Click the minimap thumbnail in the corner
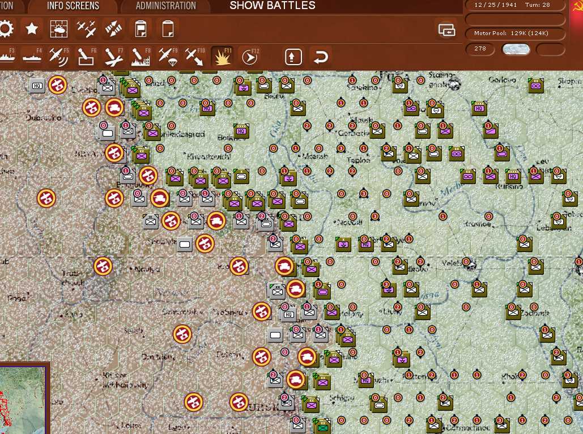 [x=22, y=400]
